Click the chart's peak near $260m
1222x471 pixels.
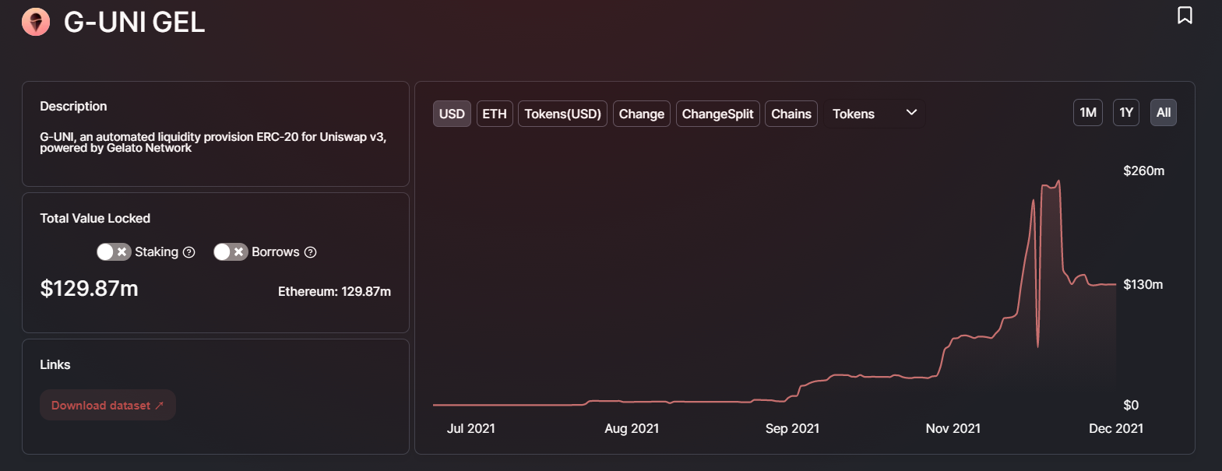tap(1058, 181)
